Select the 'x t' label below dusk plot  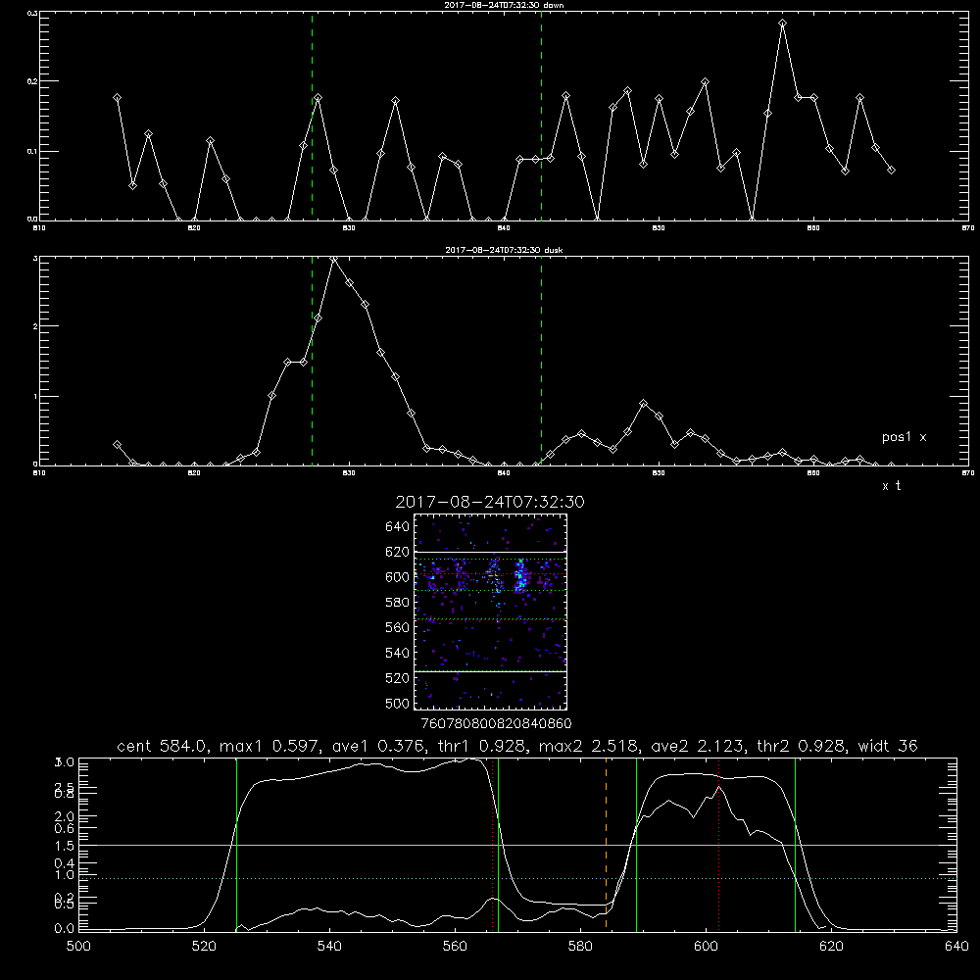coord(891,486)
